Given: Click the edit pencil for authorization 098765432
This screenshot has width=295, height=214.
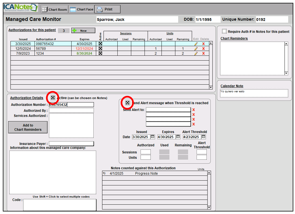Looking at the screenshot, I should pyautogui.click(x=196, y=44).
